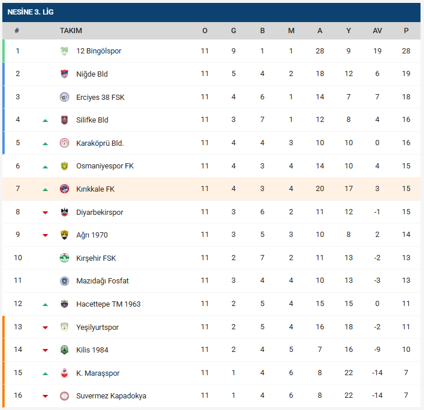The height and width of the screenshot is (410, 424).
Task: Click the 12 Bingölspor club logo
Action: coord(64,51)
